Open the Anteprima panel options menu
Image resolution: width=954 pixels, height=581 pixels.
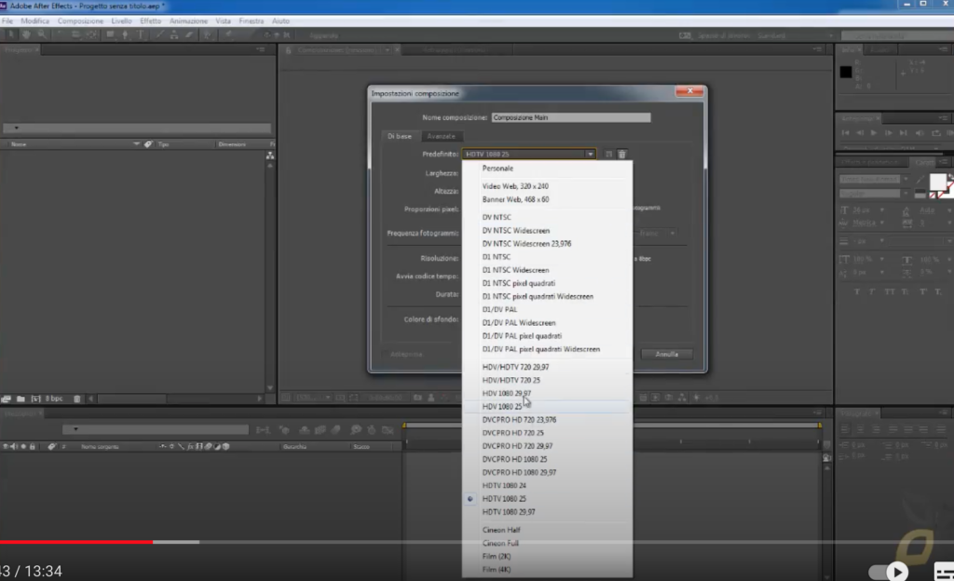click(943, 118)
